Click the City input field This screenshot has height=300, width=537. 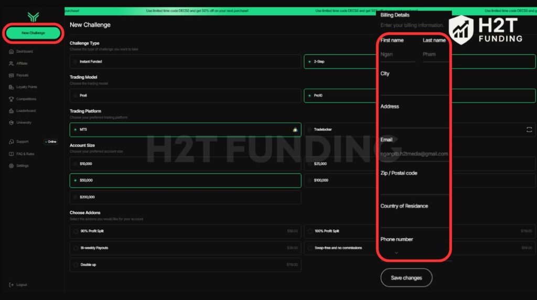click(414, 87)
